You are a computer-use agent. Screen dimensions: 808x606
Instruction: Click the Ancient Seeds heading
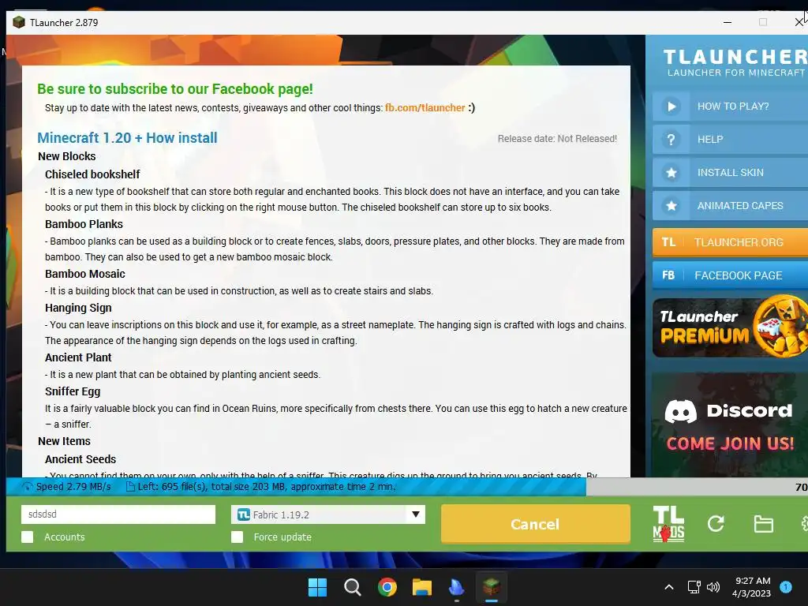click(80, 459)
